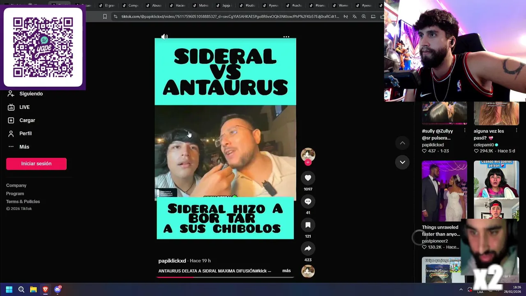The width and height of the screenshot is (526, 296).
Task: Open the video three-dots options menu
Action: click(286, 37)
